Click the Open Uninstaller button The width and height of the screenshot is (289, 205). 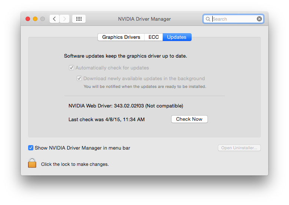(x=239, y=148)
